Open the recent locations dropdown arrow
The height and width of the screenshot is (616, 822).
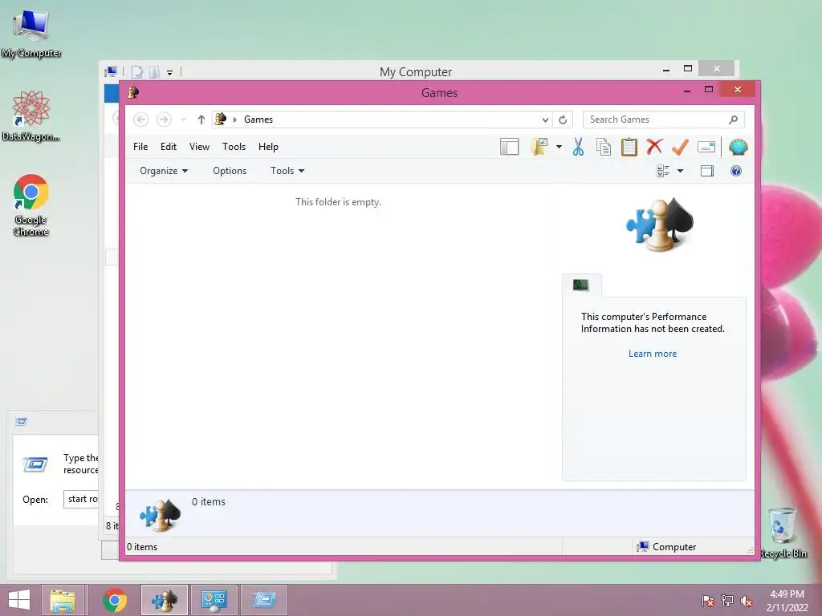pyautogui.click(x=183, y=120)
